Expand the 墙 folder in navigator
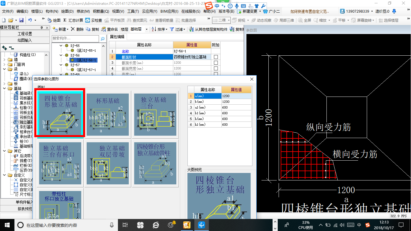Viewport: 411px width, 231px height. point(4,60)
